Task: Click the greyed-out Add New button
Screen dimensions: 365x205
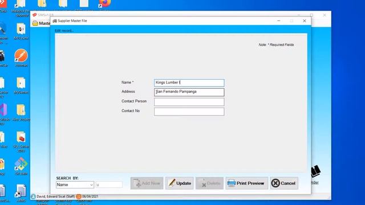Action: pyautogui.click(x=147, y=183)
